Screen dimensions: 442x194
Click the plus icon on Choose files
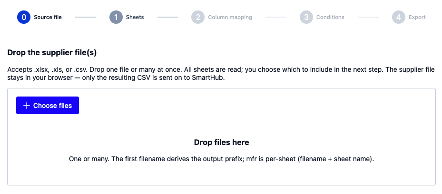[27, 106]
